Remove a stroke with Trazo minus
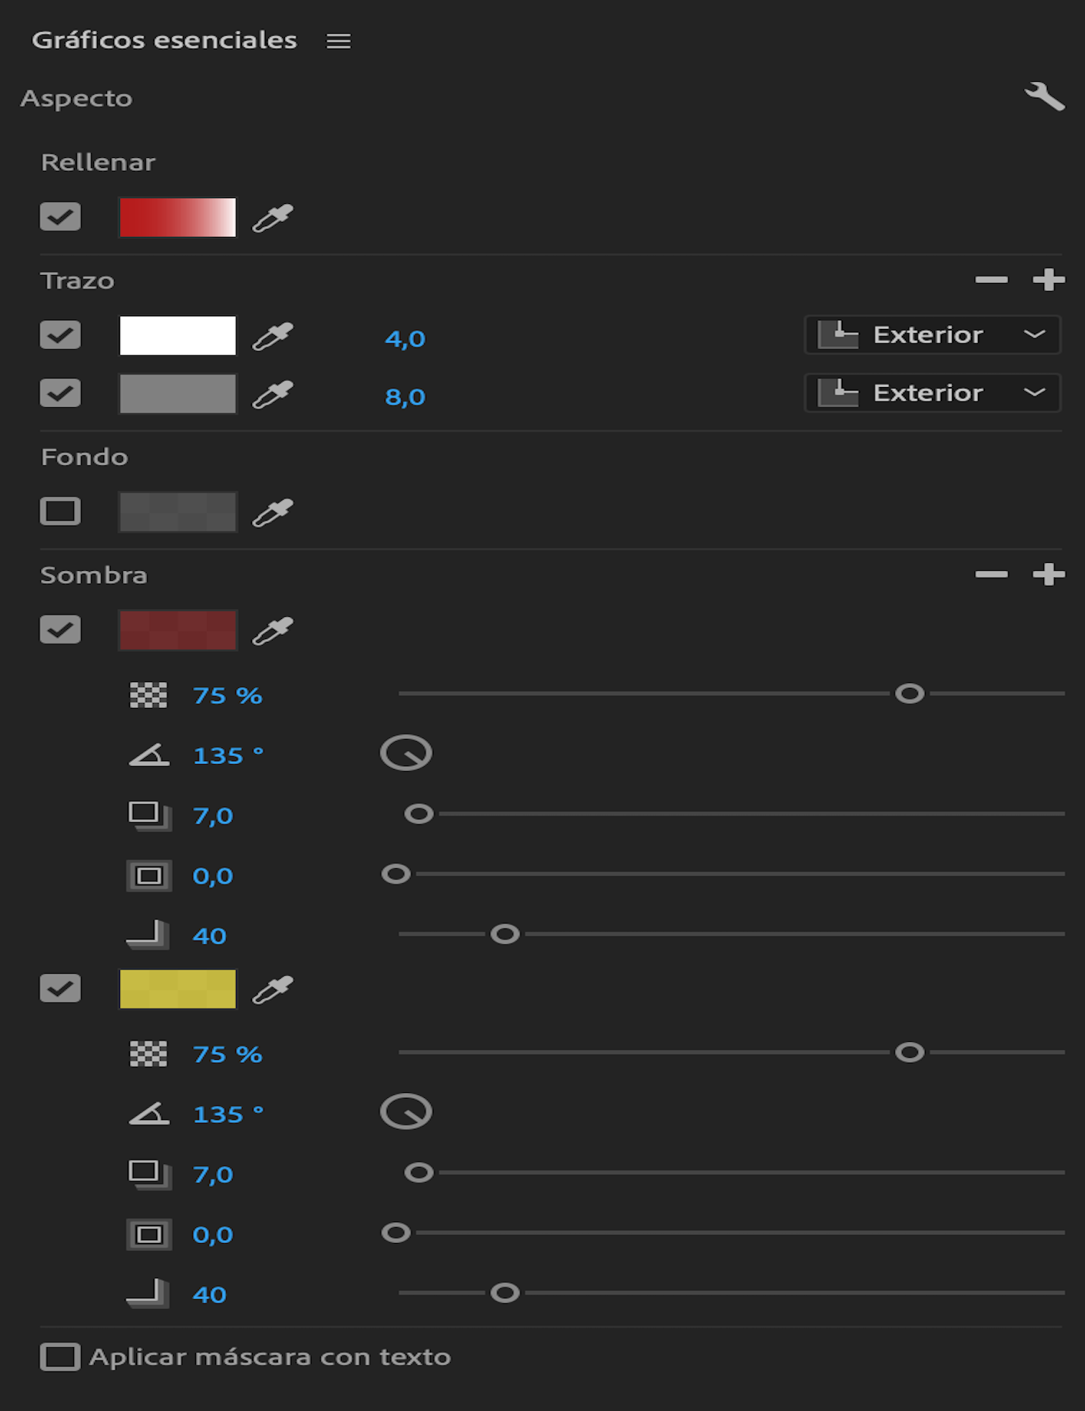 point(992,280)
